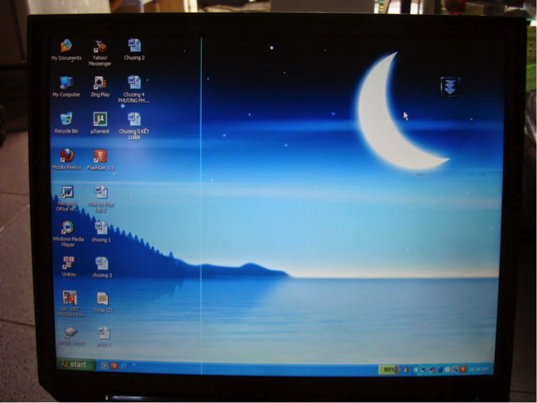Click the Zing Play desktop icon

point(100,83)
